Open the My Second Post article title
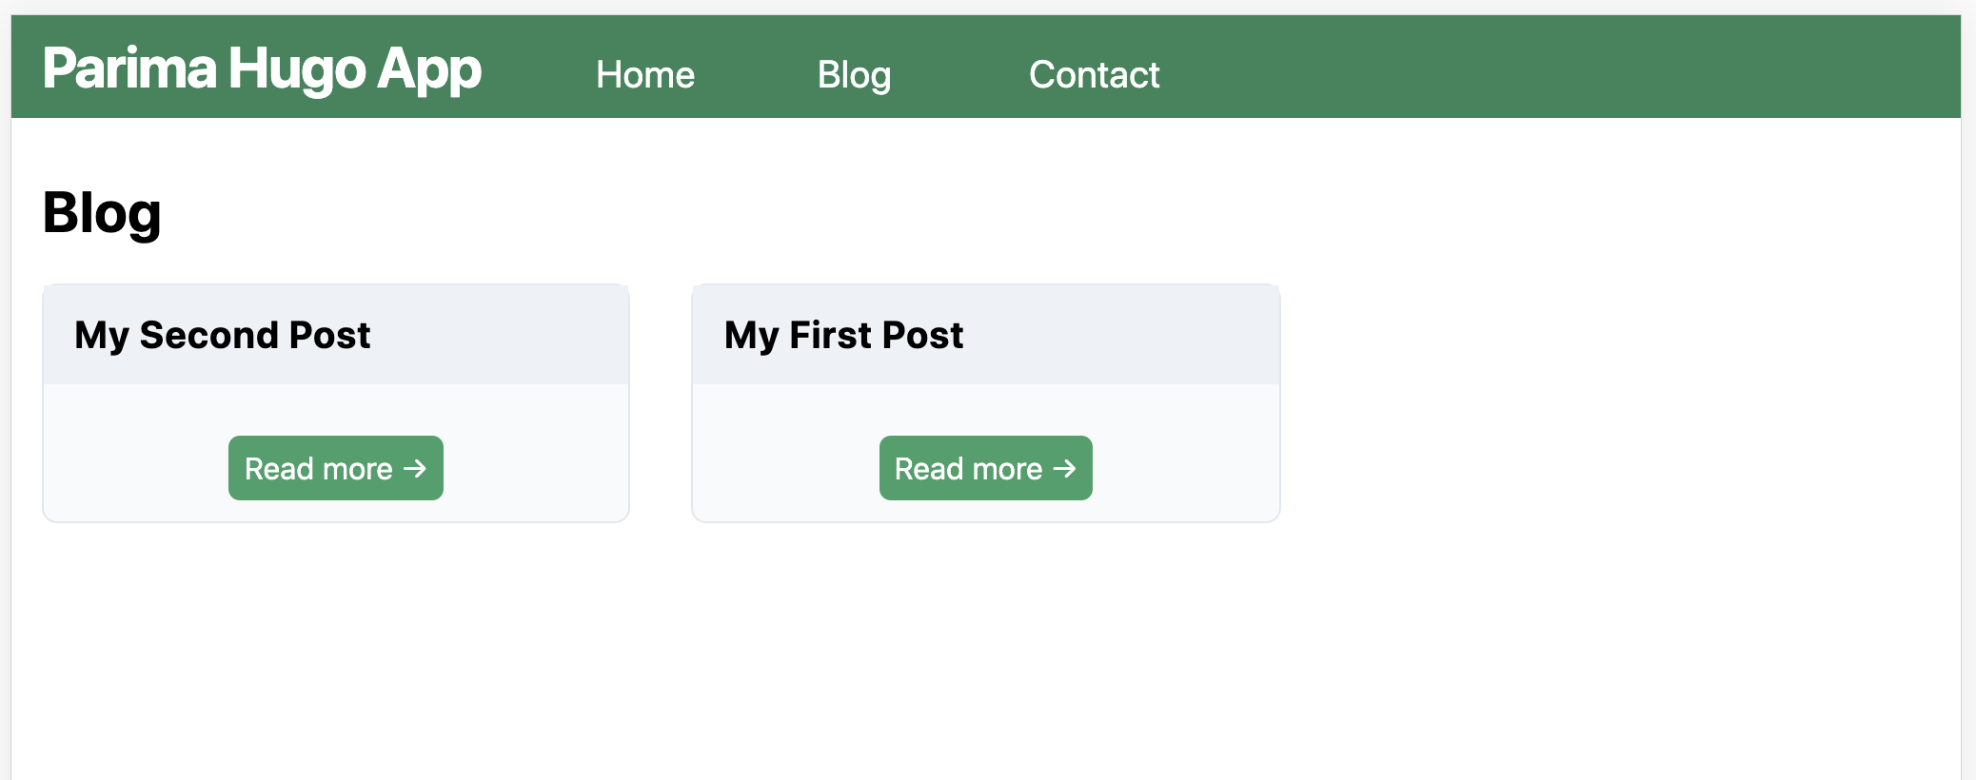The width and height of the screenshot is (1976, 780). click(222, 335)
